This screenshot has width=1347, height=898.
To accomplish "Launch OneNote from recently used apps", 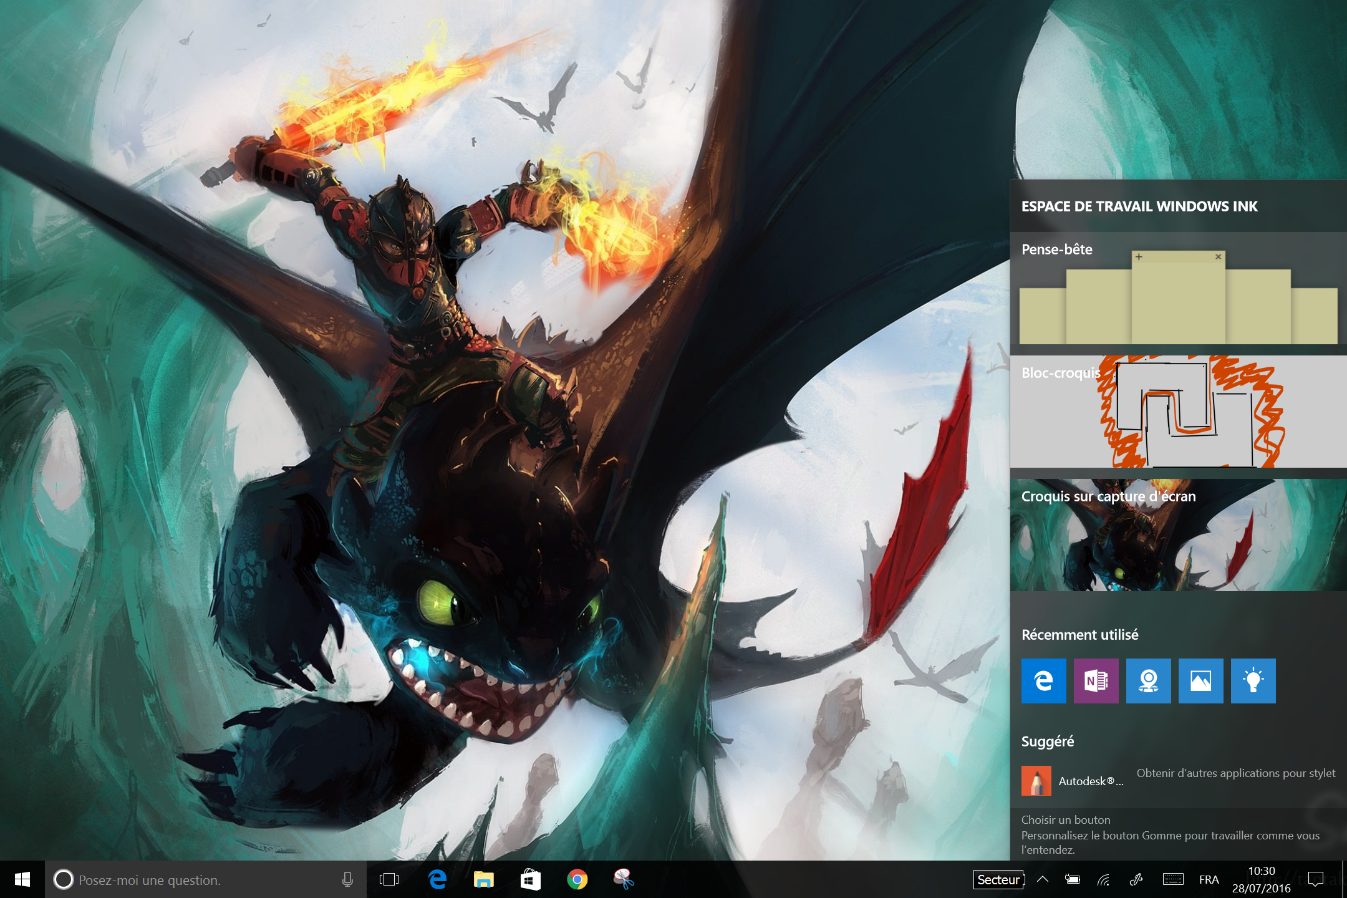I will coord(1096,681).
